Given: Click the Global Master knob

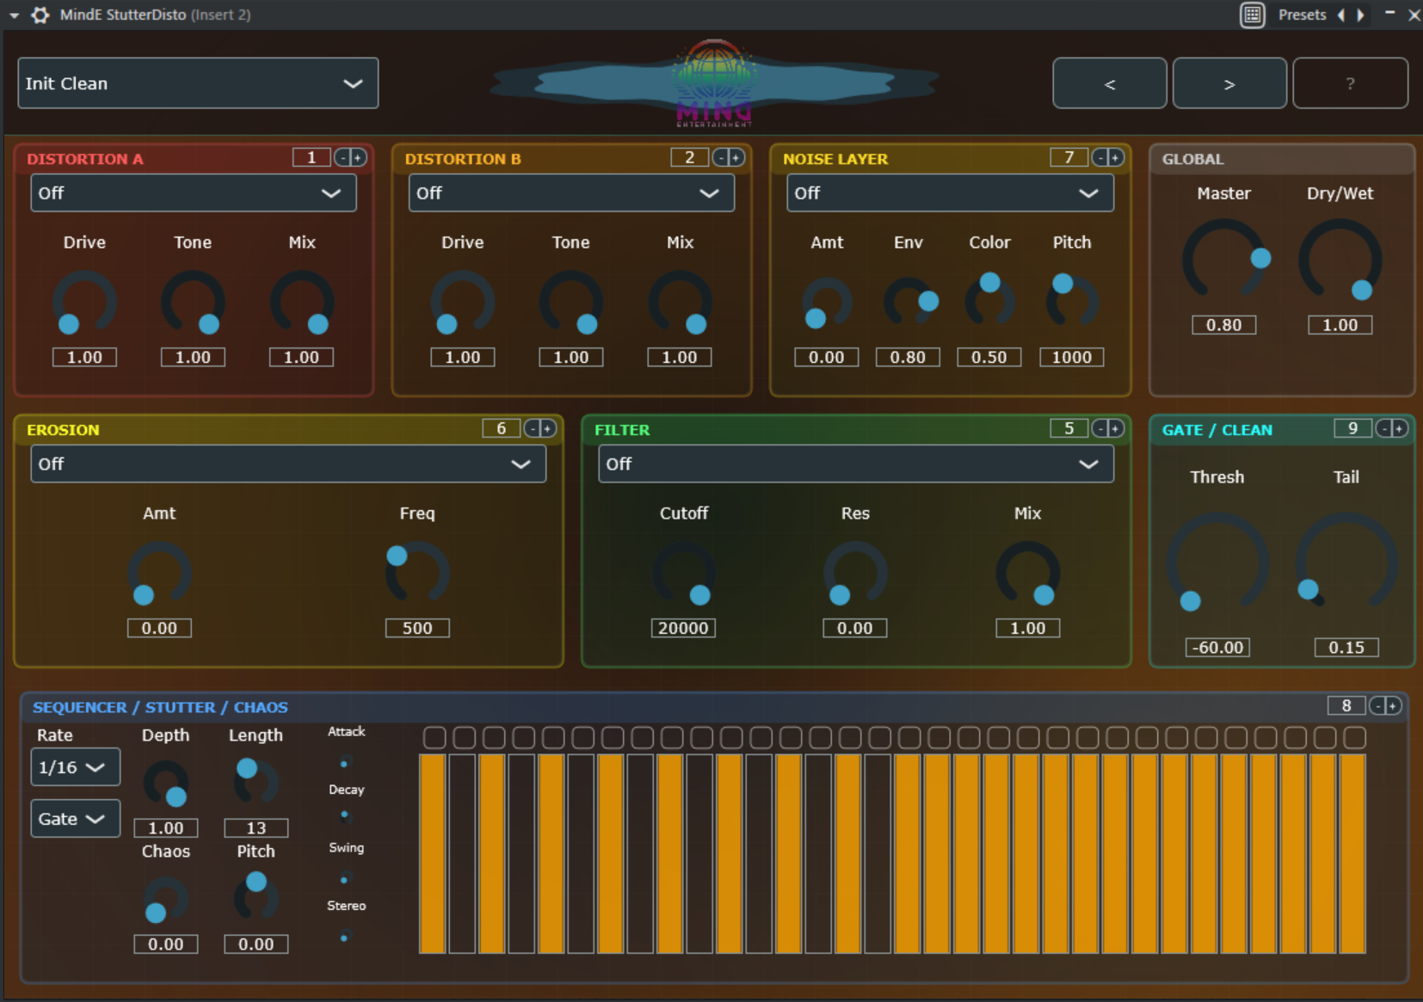Looking at the screenshot, I should (1223, 260).
